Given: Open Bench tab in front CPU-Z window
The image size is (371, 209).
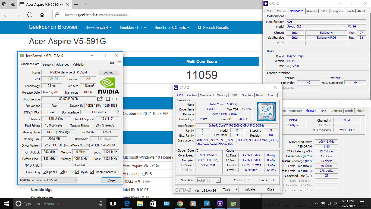Looking at the screenshot, I should click(260, 95).
